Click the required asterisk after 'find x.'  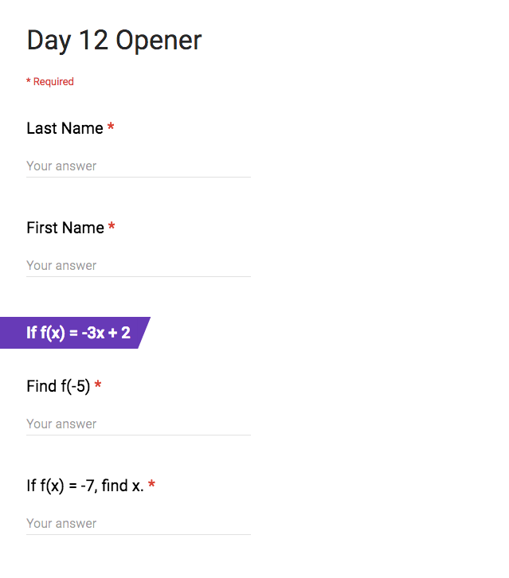point(151,485)
